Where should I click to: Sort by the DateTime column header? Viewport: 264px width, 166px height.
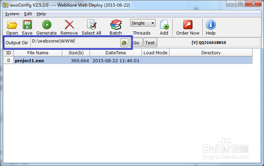tap(116, 53)
